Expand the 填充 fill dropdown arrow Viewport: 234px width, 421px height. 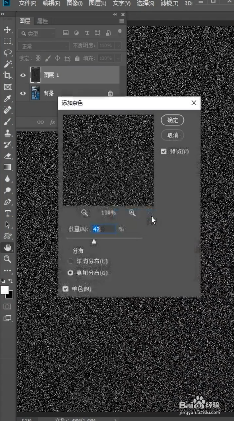click(118, 58)
